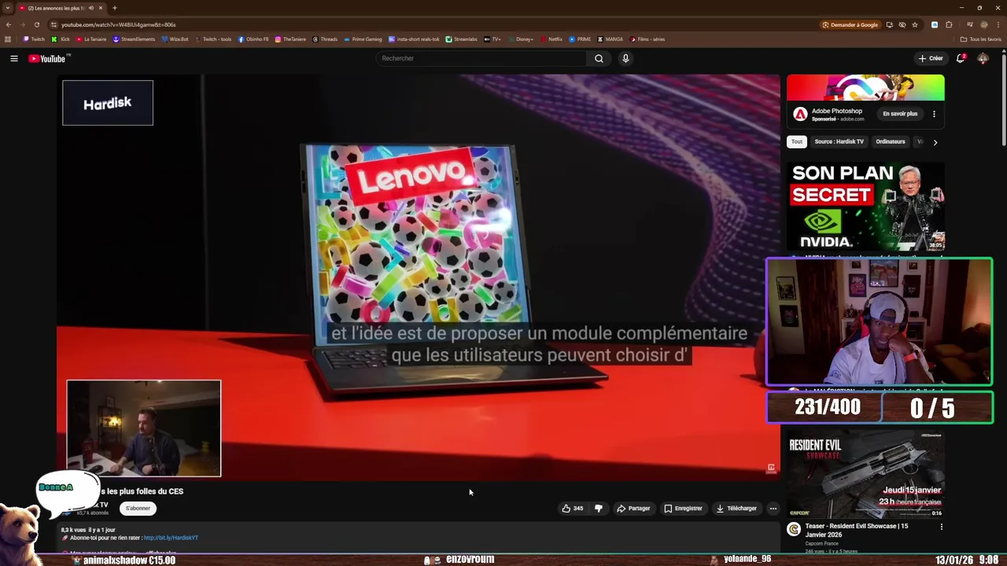Open the media control icon in Chrome toolbar

[x=969, y=24]
